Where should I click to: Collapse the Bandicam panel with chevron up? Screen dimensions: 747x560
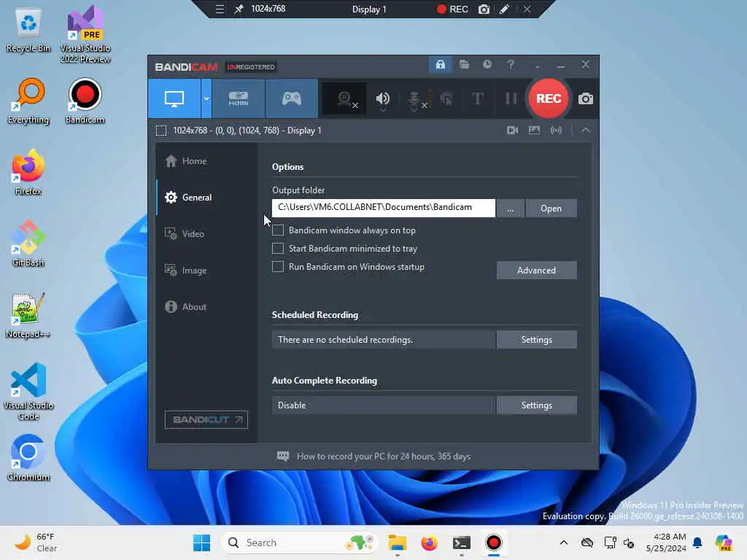pyautogui.click(x=586, y=130)
